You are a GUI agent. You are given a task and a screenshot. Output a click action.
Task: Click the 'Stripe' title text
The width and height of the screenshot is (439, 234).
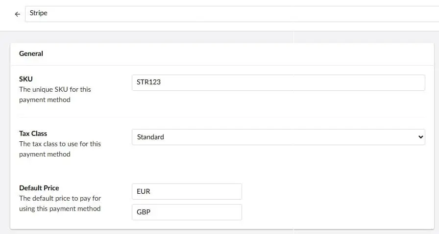(39, 13)
